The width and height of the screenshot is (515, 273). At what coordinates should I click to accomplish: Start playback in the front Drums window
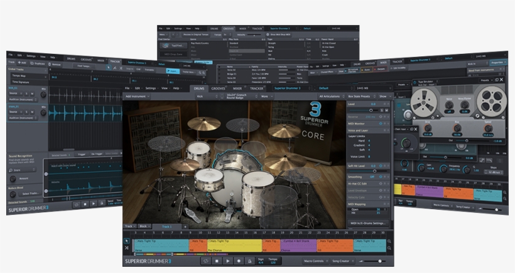point(227,261)
